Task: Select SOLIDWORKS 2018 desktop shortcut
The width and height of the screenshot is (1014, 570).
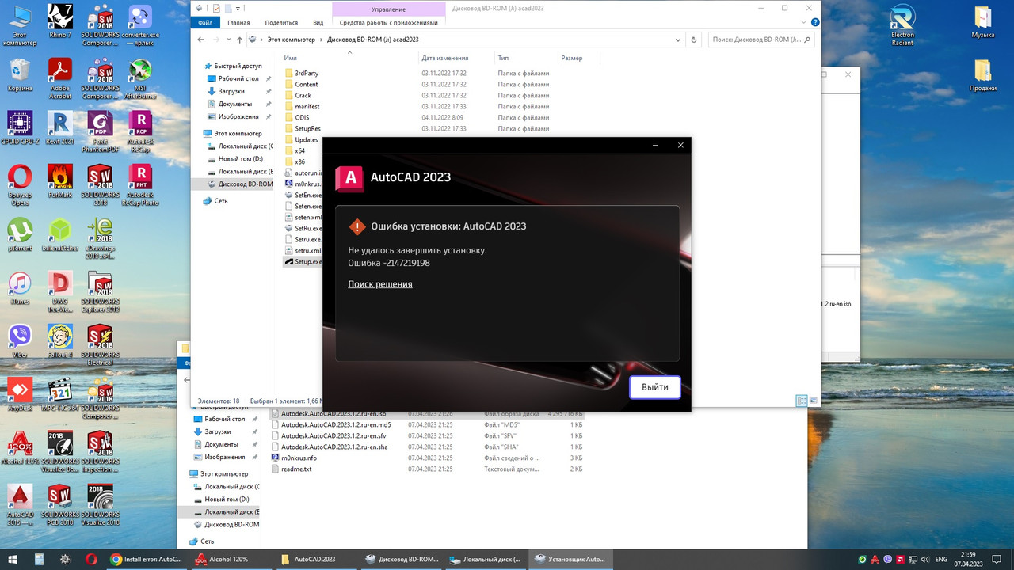Action: pyautogui.click(x=100, y=185)
